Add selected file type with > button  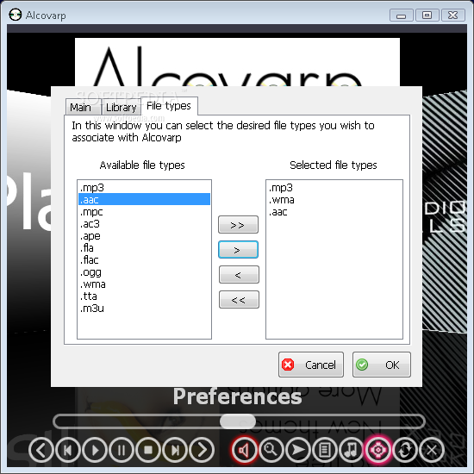238,250
